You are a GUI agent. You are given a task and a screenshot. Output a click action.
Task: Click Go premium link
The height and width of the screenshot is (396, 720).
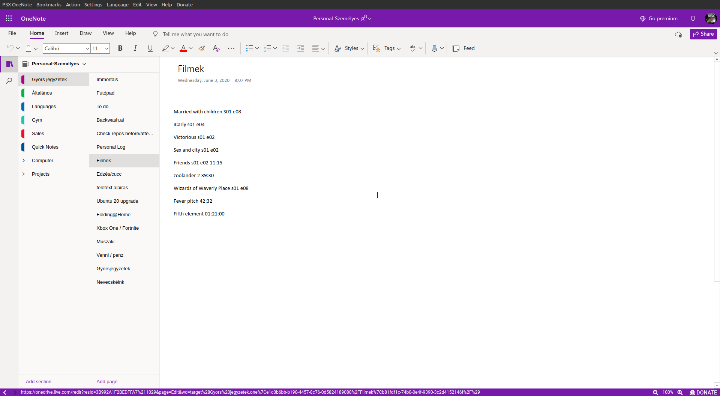coord(659,18)
